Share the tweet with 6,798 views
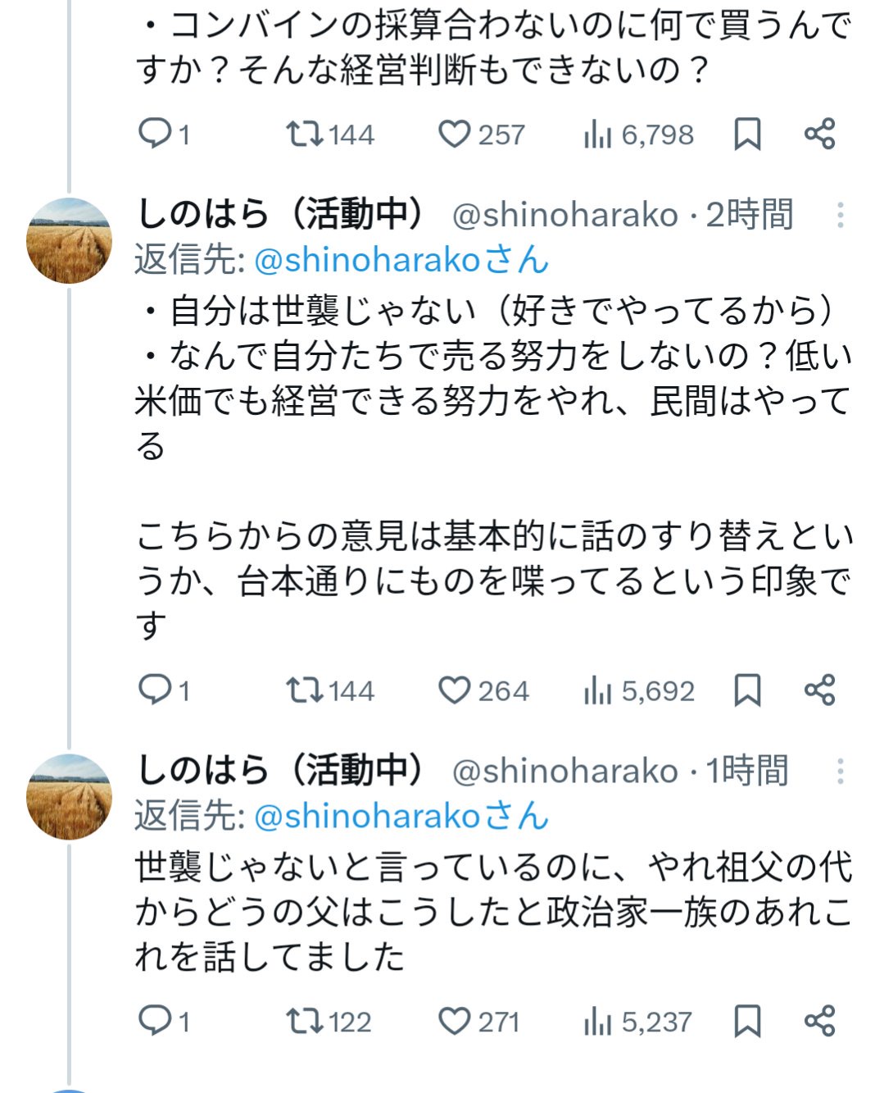 coord(819,134)
